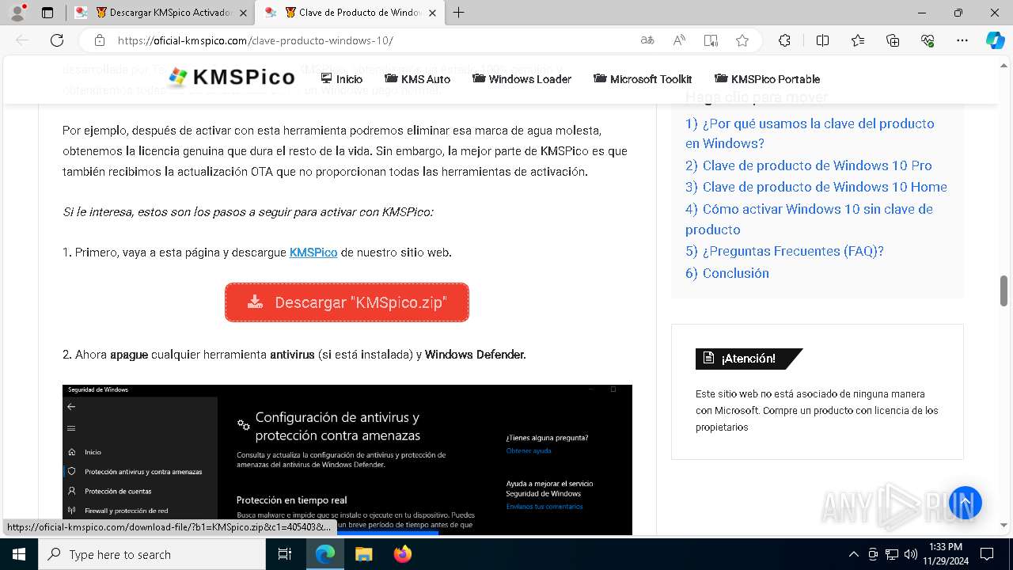This screenshot has width=1013, height=570.
Task: Go to Inicio menu item
Action: (342, 78)
